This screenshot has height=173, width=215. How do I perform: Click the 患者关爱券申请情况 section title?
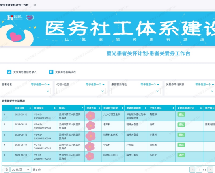tap(13, 101)
